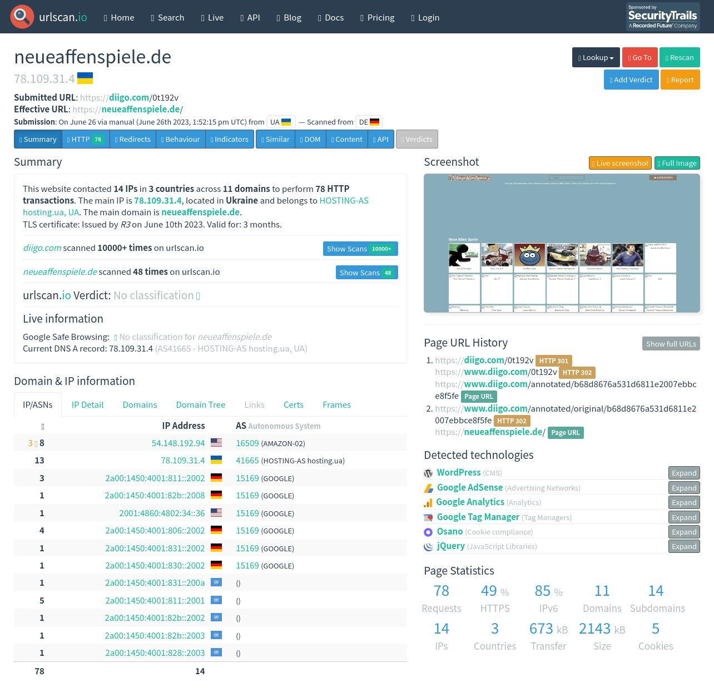Select the Domains tab
The height and width of the screenshot is (692, 714).
140,404
